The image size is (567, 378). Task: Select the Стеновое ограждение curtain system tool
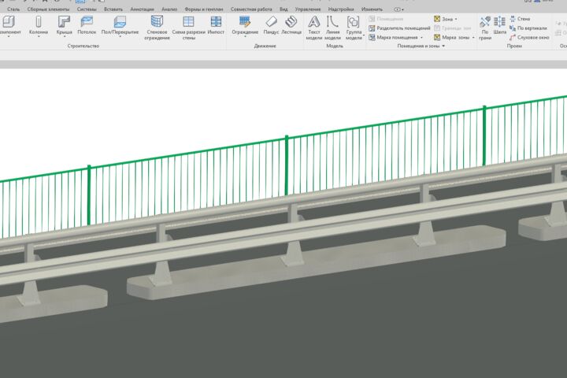pos(157,28)
